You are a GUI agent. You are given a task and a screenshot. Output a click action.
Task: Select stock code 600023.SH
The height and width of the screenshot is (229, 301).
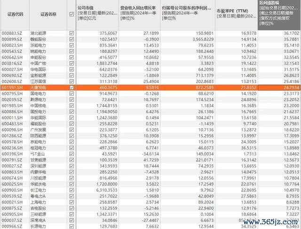[12, 45]
